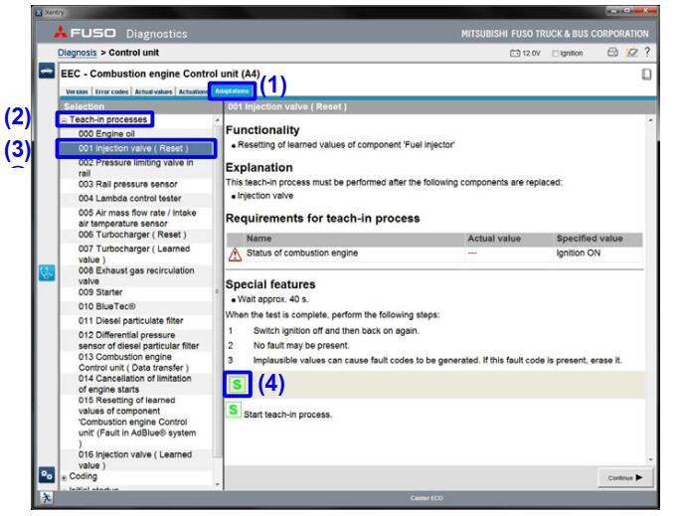
Task: Select 001 Injection valve ( Reset )
Action: pyautogui.click(x=136, y=148)
